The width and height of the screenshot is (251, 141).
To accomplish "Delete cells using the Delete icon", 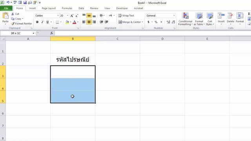I will 231,16.
